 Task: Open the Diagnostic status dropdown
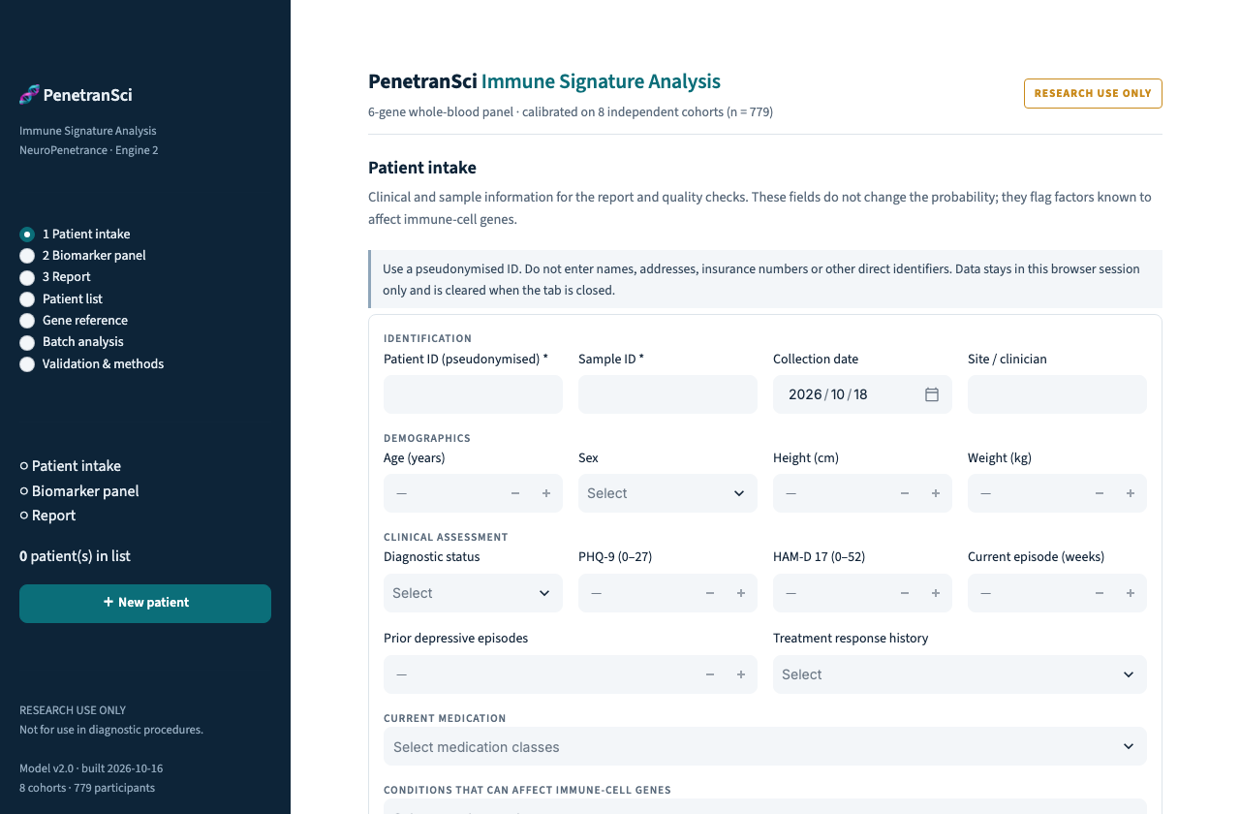473,593
